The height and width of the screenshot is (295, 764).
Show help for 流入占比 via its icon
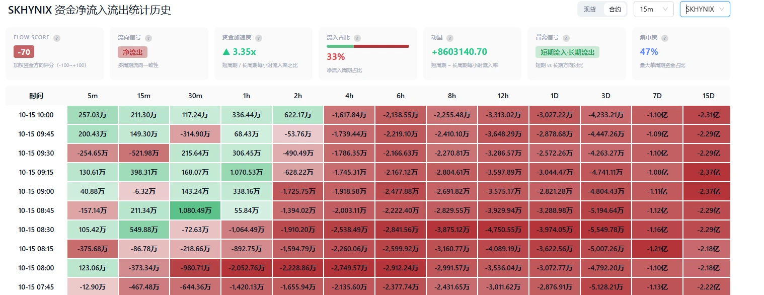(x=357, y=38)
